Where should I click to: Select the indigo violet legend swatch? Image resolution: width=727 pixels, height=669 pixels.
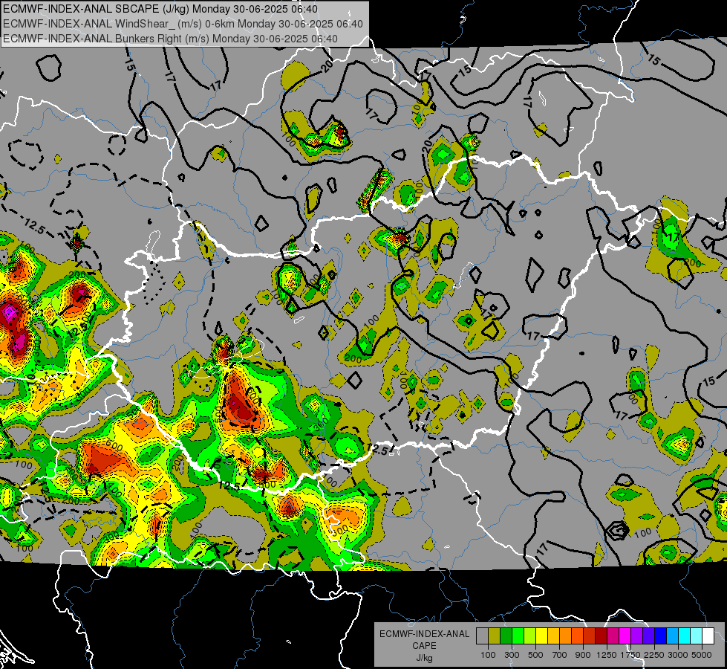(x=648, y=636)
